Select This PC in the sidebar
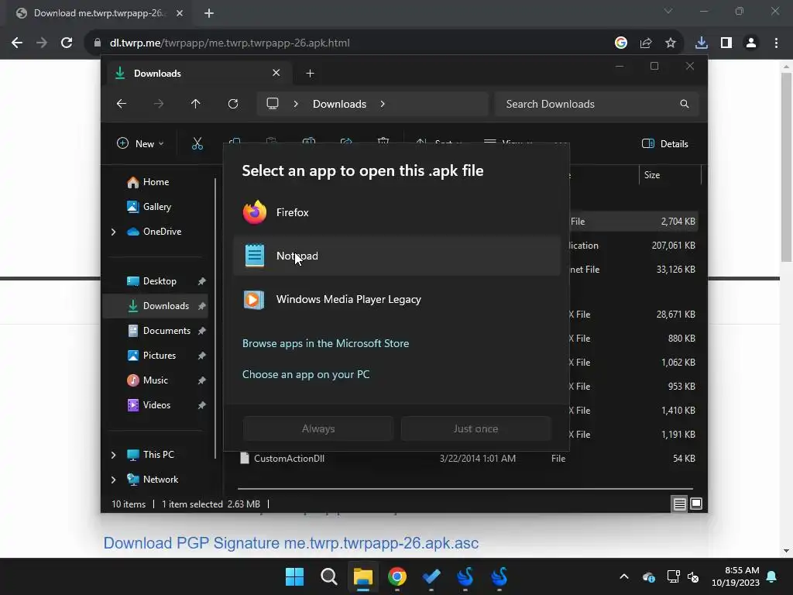The image size is (793, 595). click(x=151, y=455)
